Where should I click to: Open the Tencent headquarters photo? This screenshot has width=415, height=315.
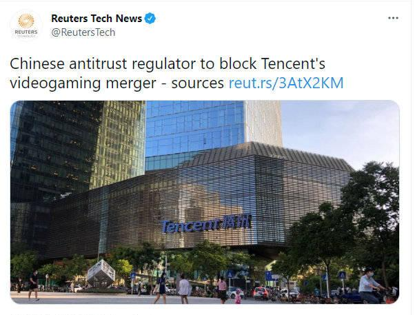click(205, 202)
